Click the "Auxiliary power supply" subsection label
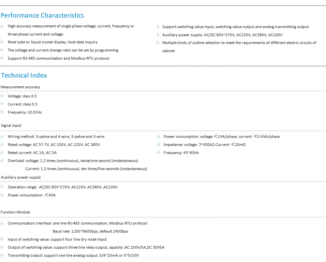326x262 pixels. tap(21, 177)
